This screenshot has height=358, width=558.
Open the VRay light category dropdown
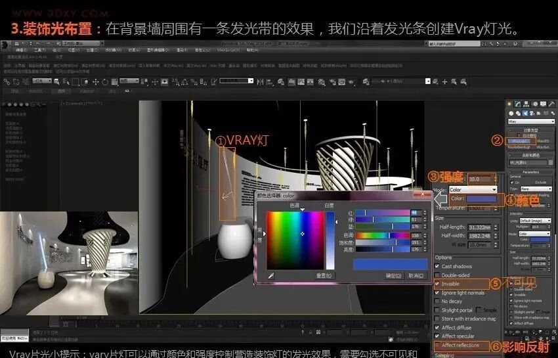point(531,122)
